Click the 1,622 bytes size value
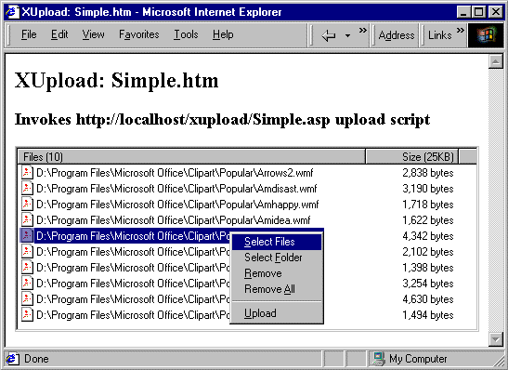This screenshot has width=508, height=370. [x=427, y=220]
